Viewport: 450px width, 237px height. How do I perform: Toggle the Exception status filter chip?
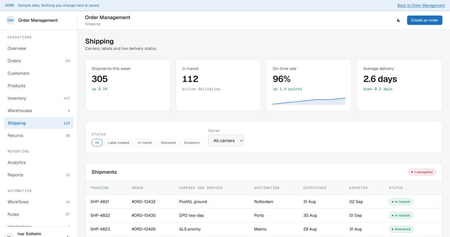192,143
